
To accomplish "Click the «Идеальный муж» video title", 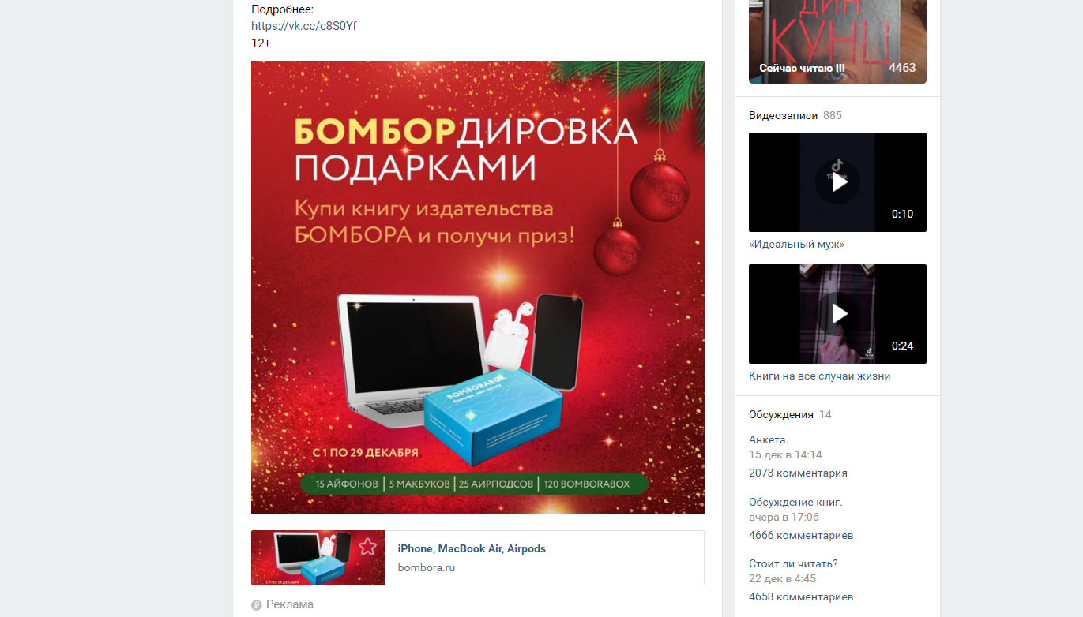I will pyautogui.click(x=796, y=245).
